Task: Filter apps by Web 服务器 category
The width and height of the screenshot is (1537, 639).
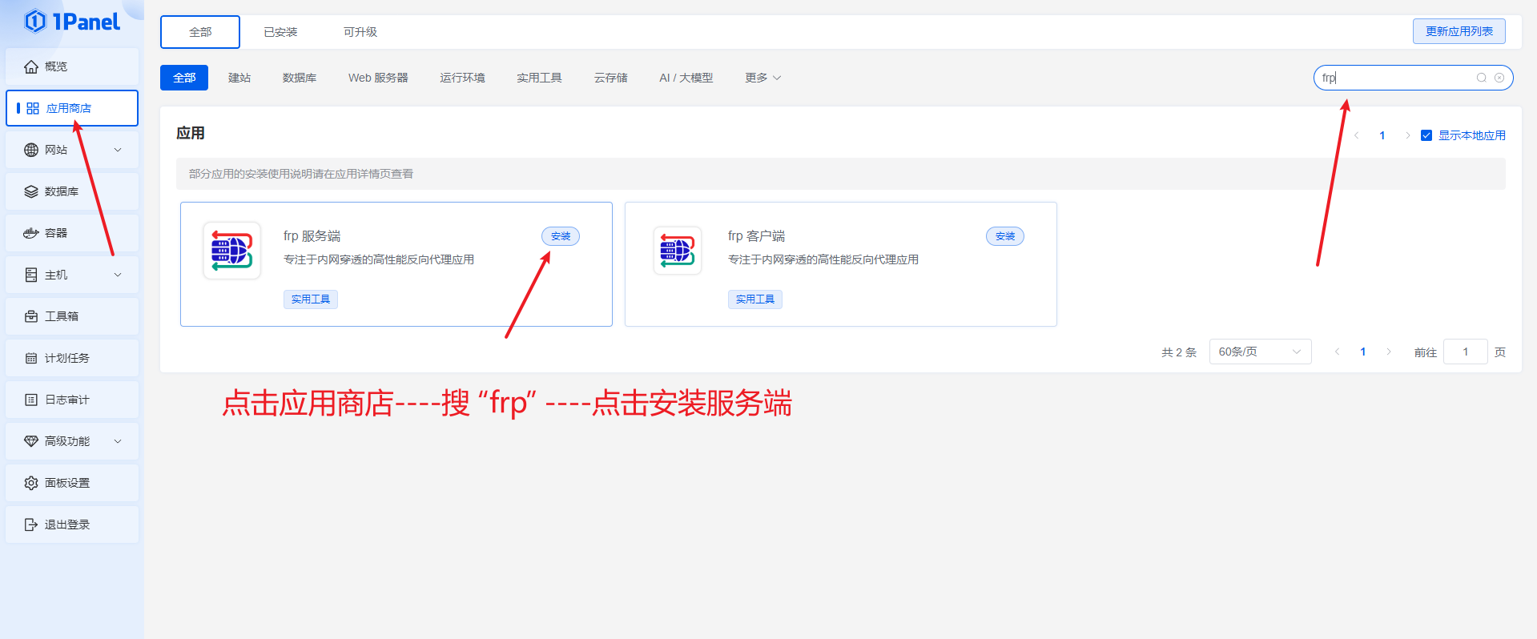Action: 378,78
